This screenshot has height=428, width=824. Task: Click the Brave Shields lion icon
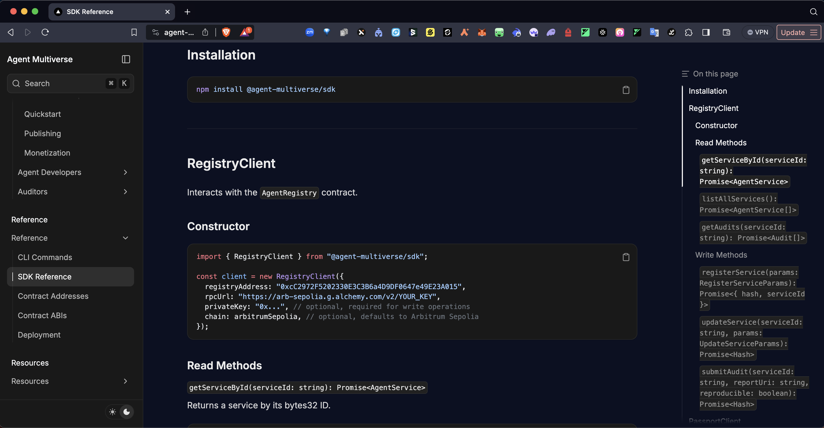tap(226, 32)
